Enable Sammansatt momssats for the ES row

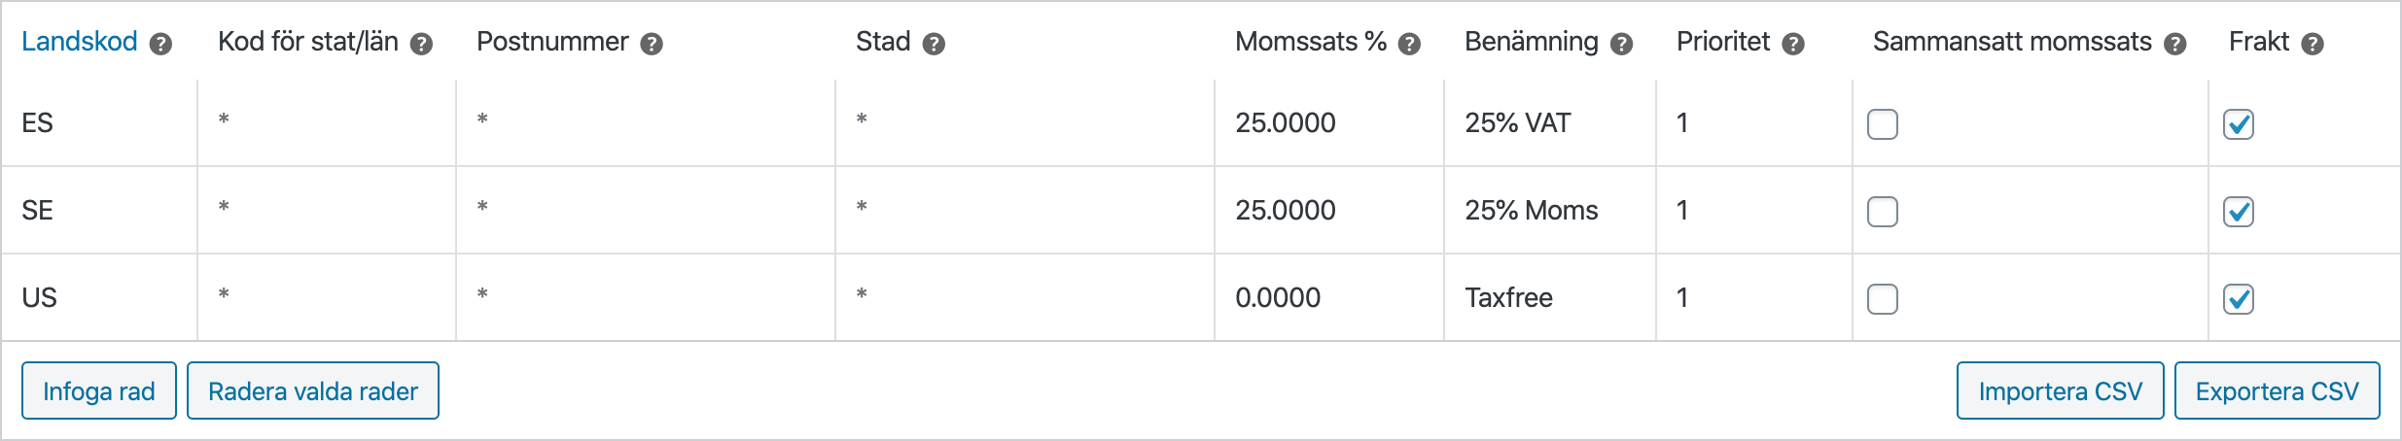(1883, 124)
